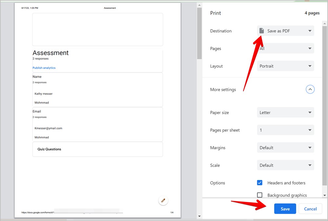Click the Headers and footers label

click(x=286, y=183)
